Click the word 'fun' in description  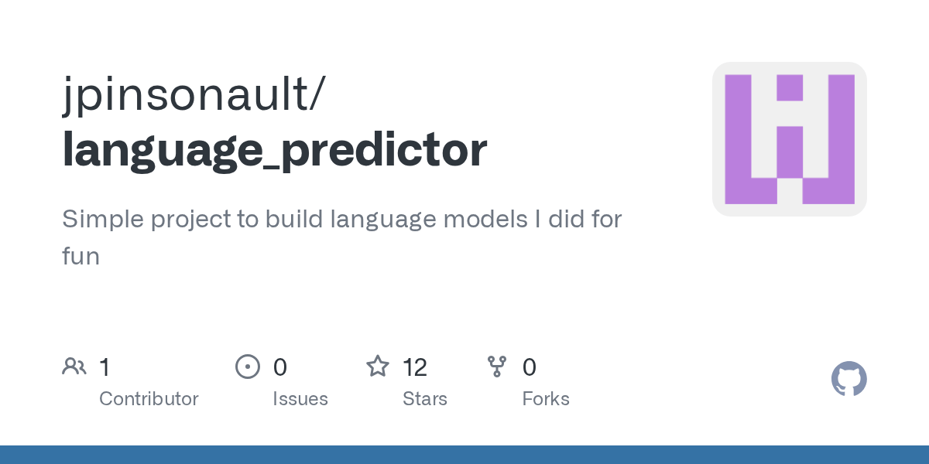tap(81, 256)
